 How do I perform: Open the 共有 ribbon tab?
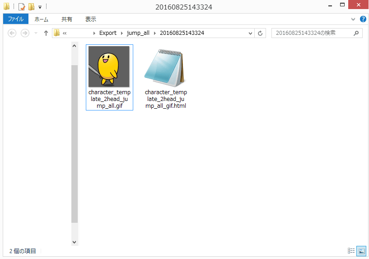pyautogui.click(x=66, y=19)
